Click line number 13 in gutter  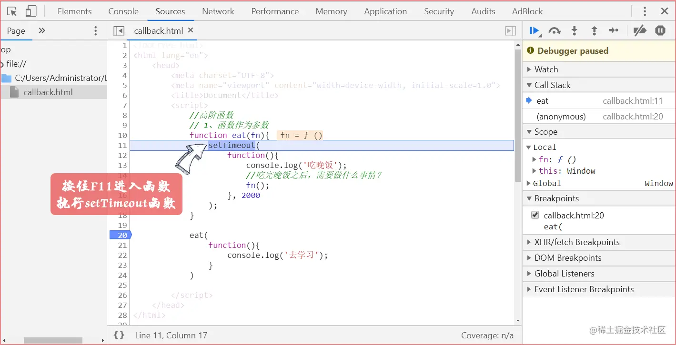click(122, 166)
